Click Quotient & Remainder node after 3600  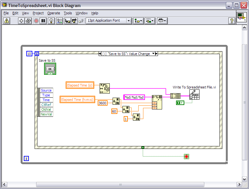point(116,101)
